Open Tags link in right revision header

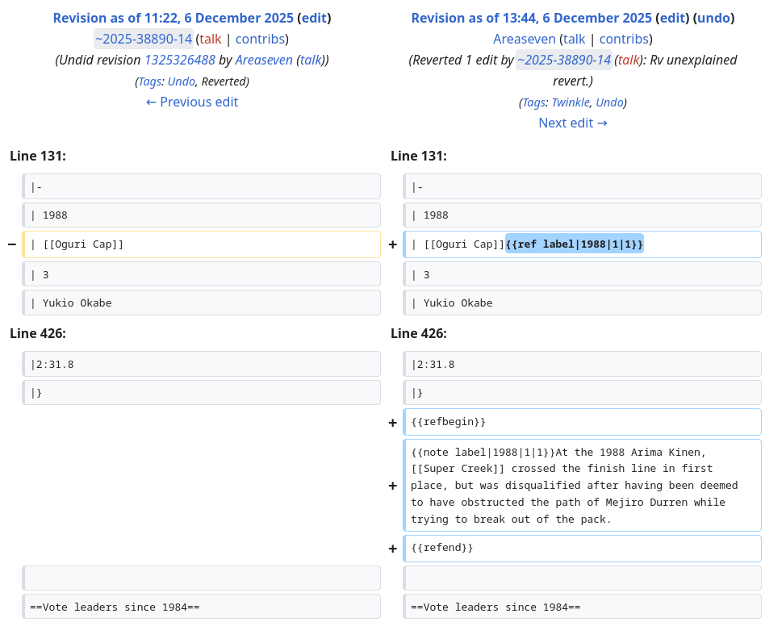[533, 102]
